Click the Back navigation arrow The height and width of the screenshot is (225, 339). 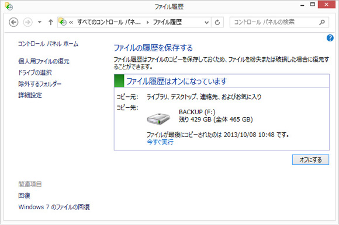(x=13, y=22)
